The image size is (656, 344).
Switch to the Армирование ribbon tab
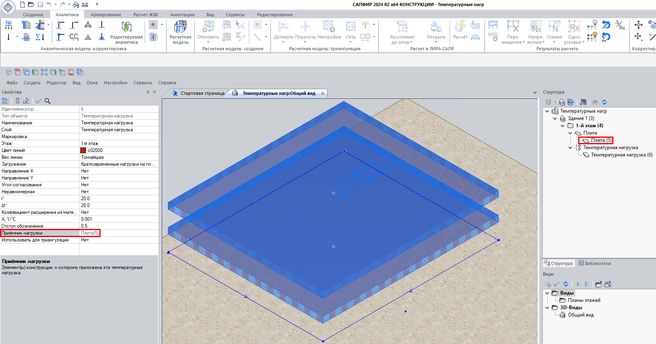pyautogui.click(x=106, y=15)
